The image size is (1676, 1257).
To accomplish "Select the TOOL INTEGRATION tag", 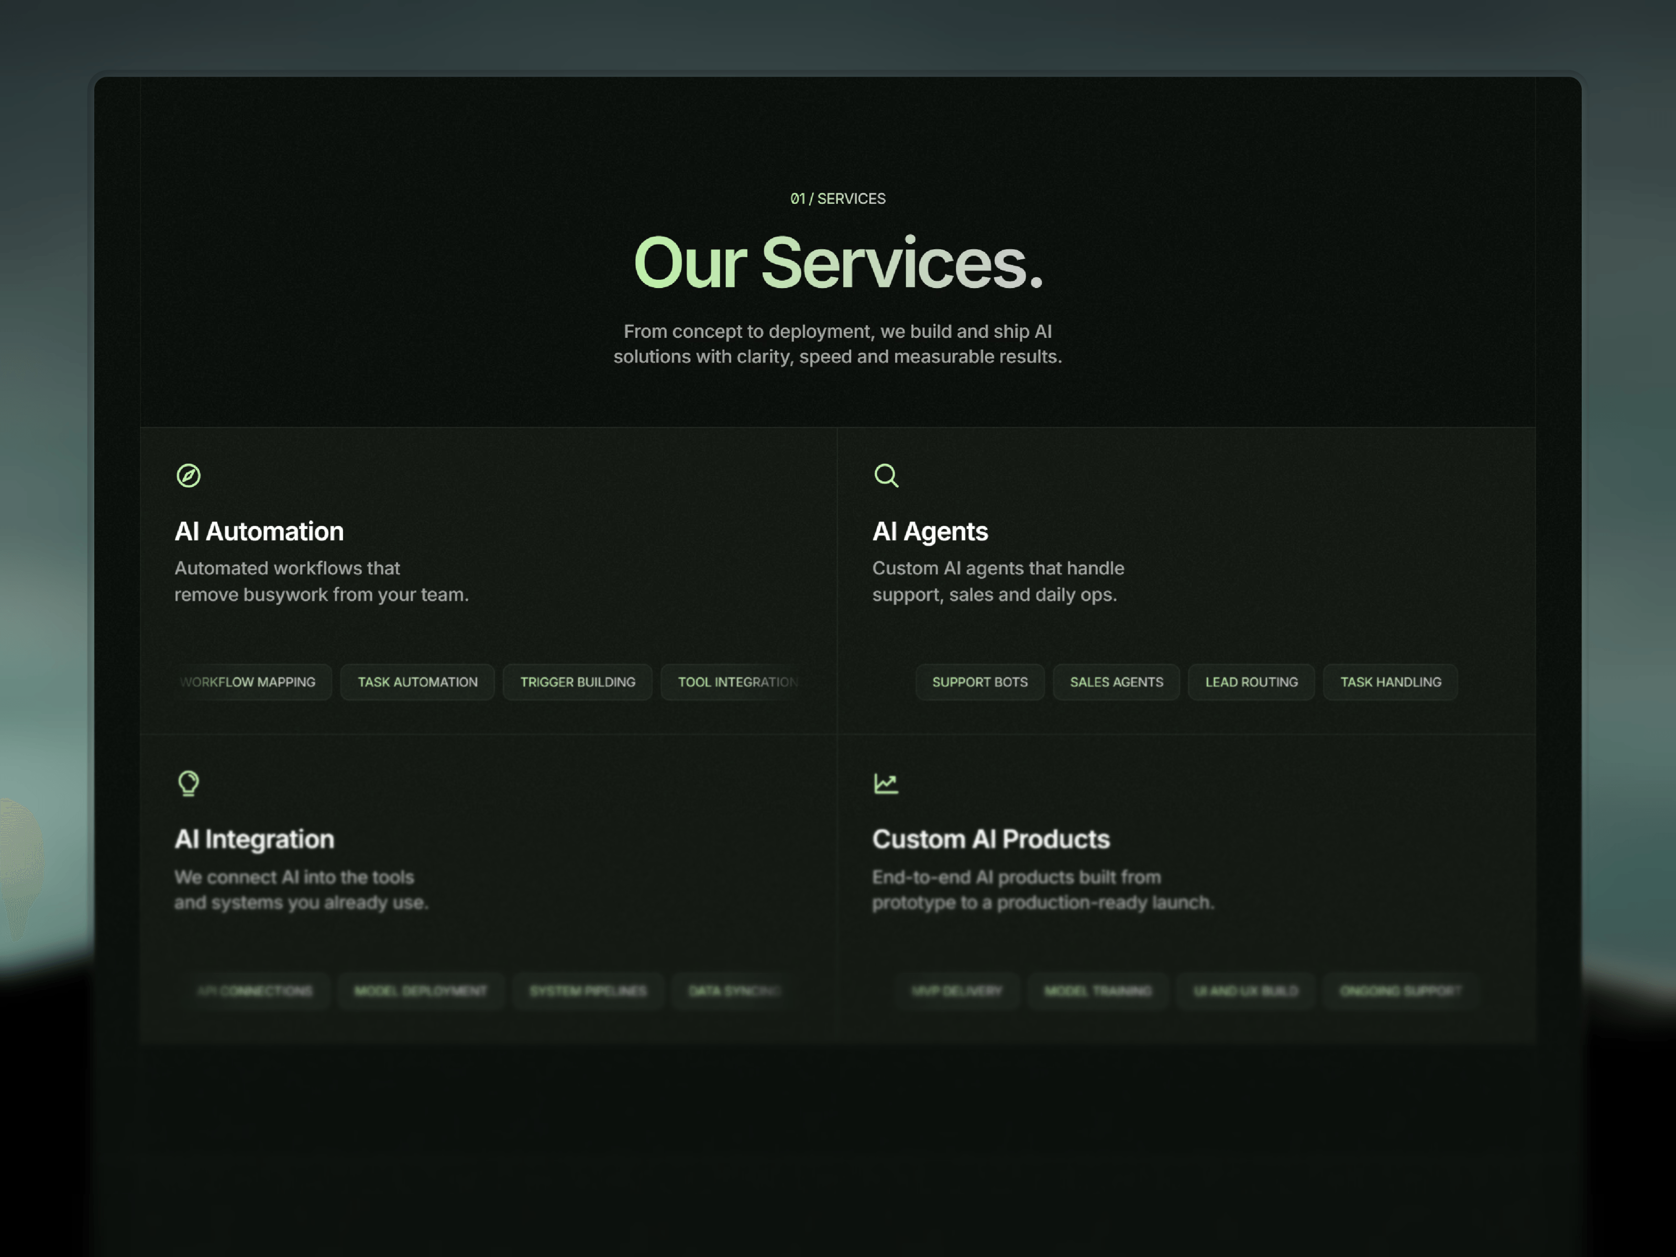I will pyautogui.click(x=732, y=682).
